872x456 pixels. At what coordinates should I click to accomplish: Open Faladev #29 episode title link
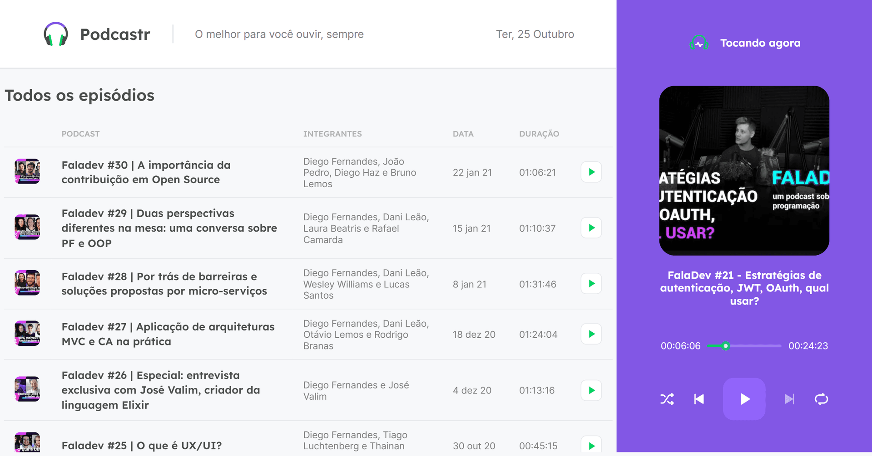169,228
